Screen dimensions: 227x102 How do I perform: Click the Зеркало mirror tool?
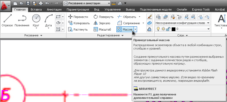coord(102,23)
